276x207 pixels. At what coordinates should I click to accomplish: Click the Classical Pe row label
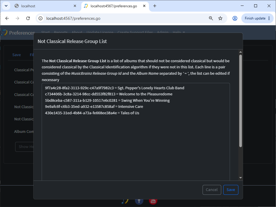(24, 70)
